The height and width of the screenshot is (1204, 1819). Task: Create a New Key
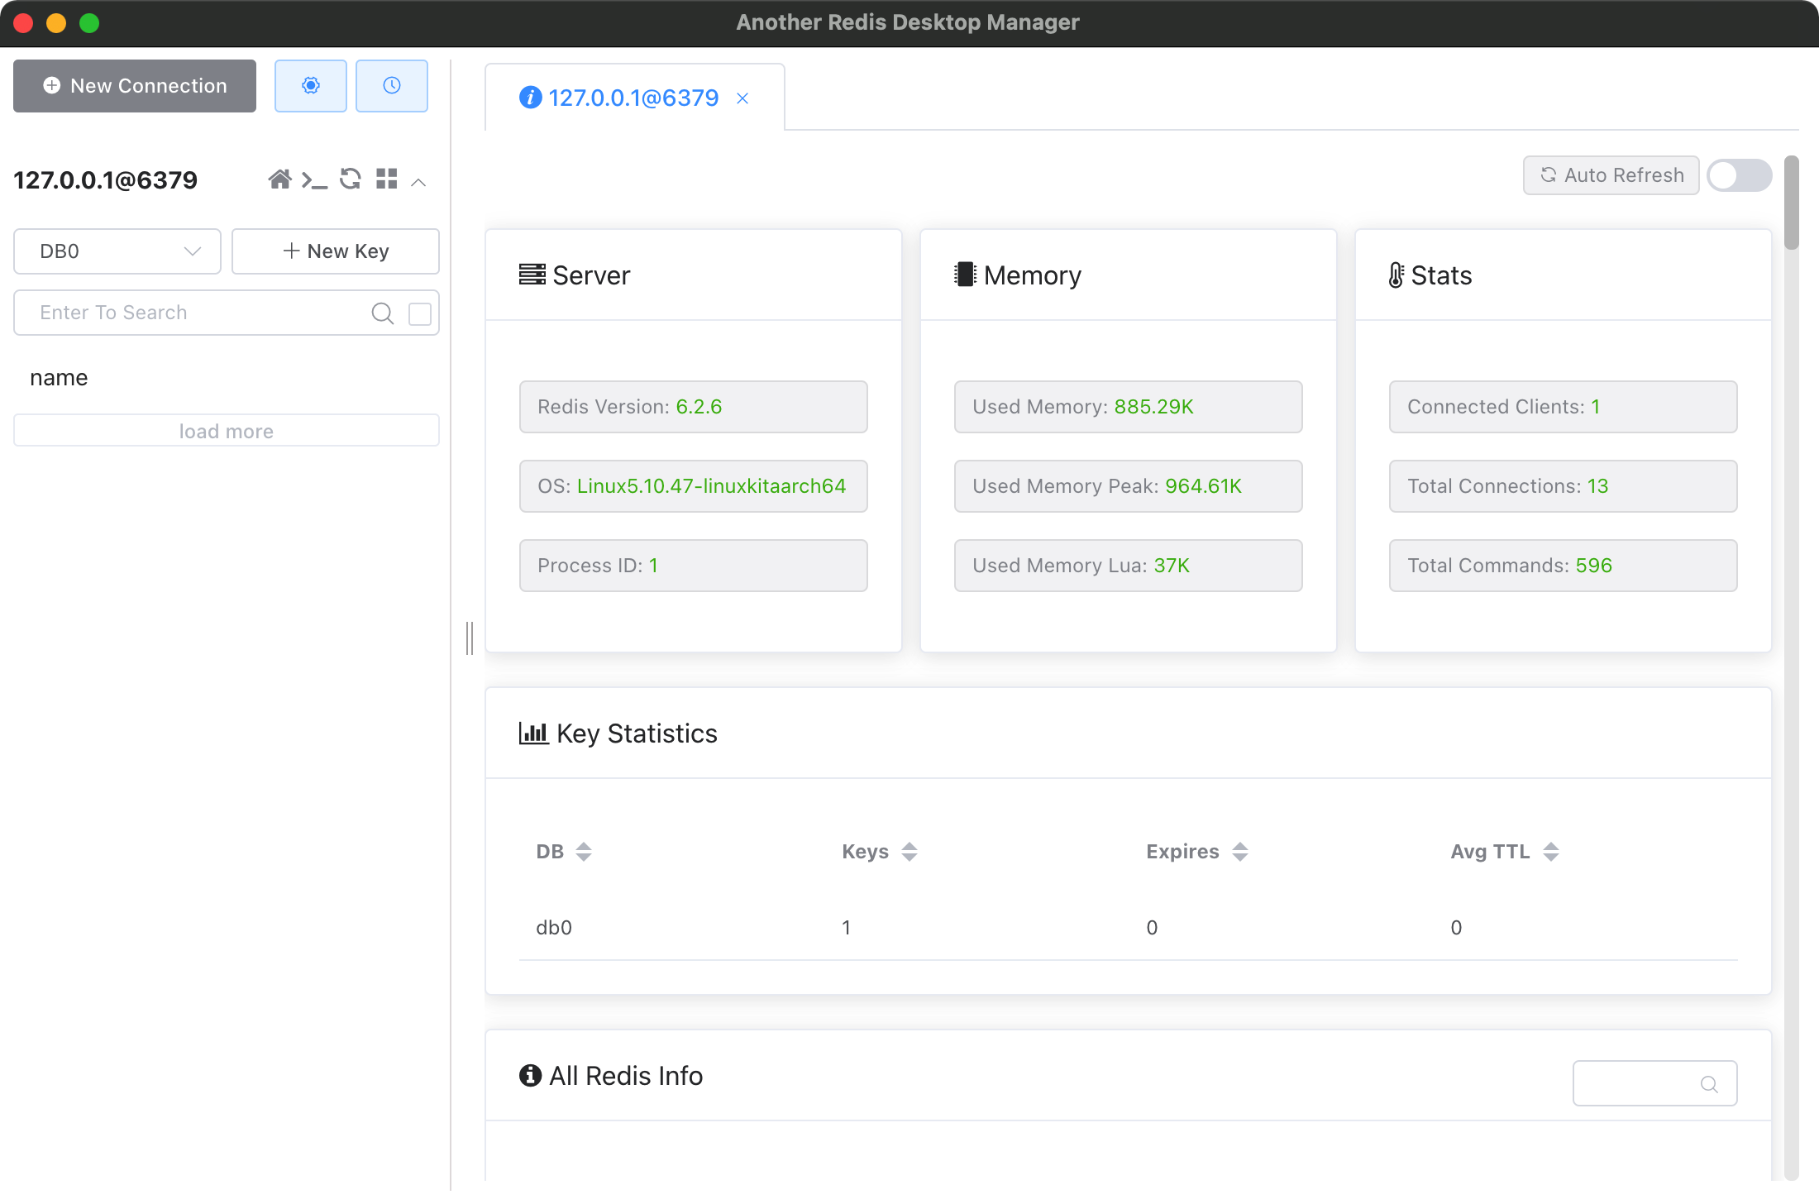pyautogui.click(x=335, y=251)
